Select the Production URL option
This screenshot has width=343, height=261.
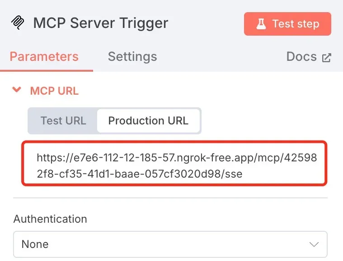[148, 121]
